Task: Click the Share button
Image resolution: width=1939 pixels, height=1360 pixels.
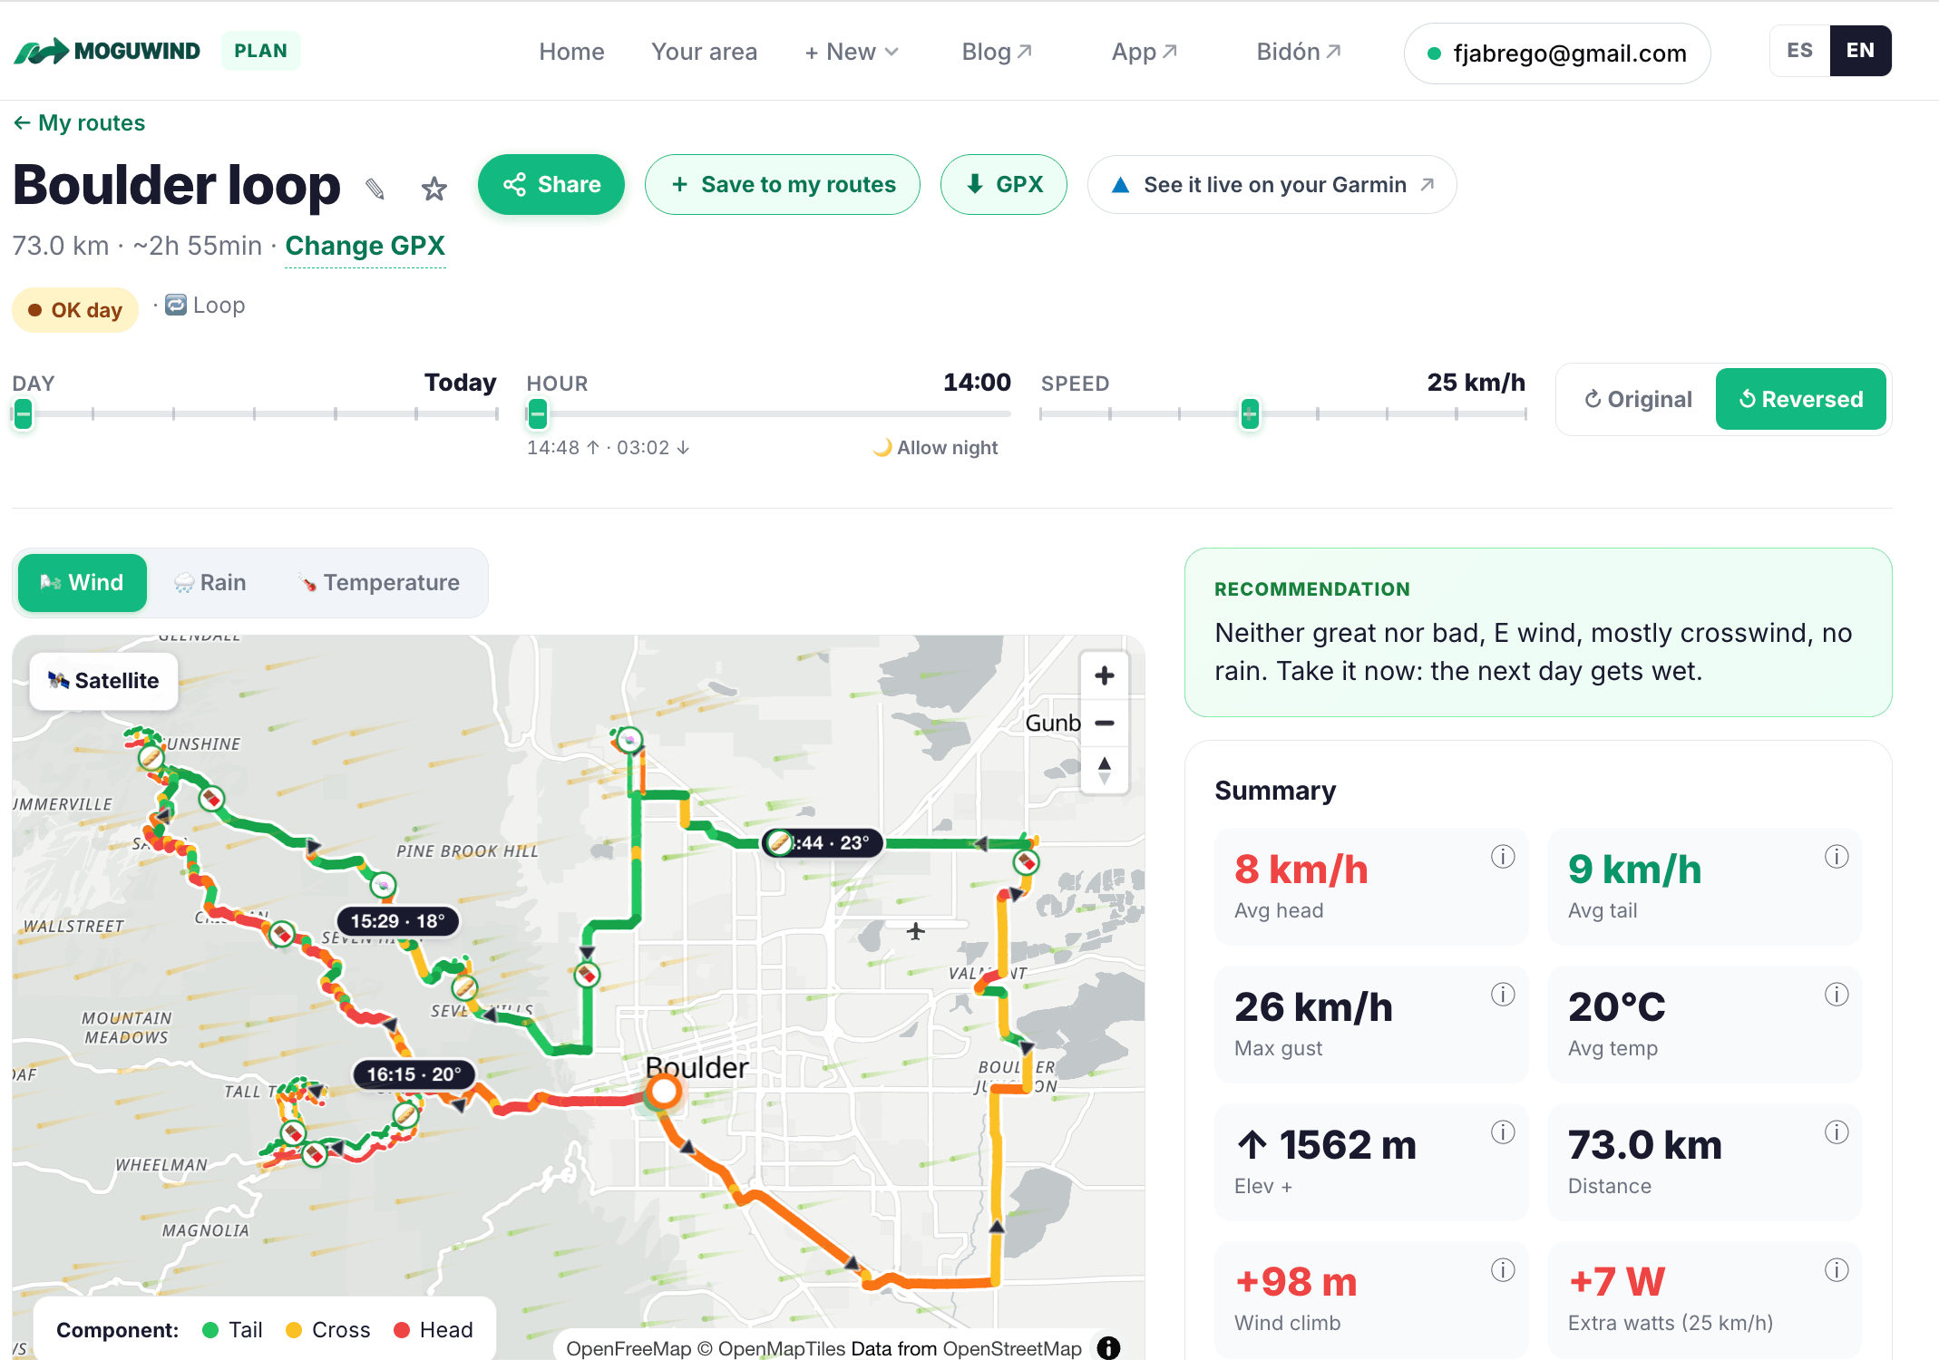Action: (551, 185)
